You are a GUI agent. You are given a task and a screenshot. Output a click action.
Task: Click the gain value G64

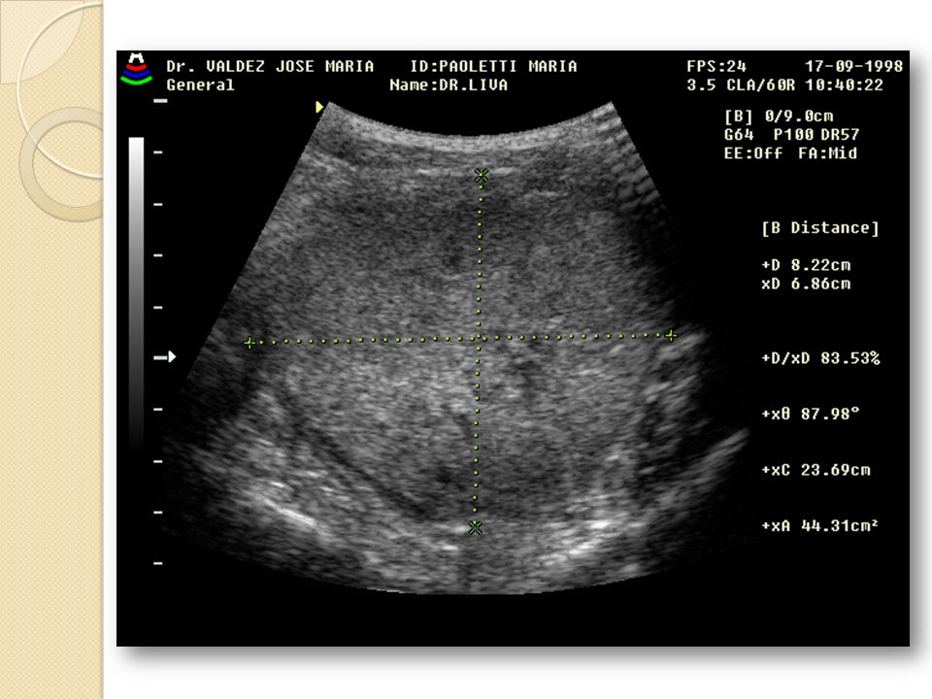point(739,135)
